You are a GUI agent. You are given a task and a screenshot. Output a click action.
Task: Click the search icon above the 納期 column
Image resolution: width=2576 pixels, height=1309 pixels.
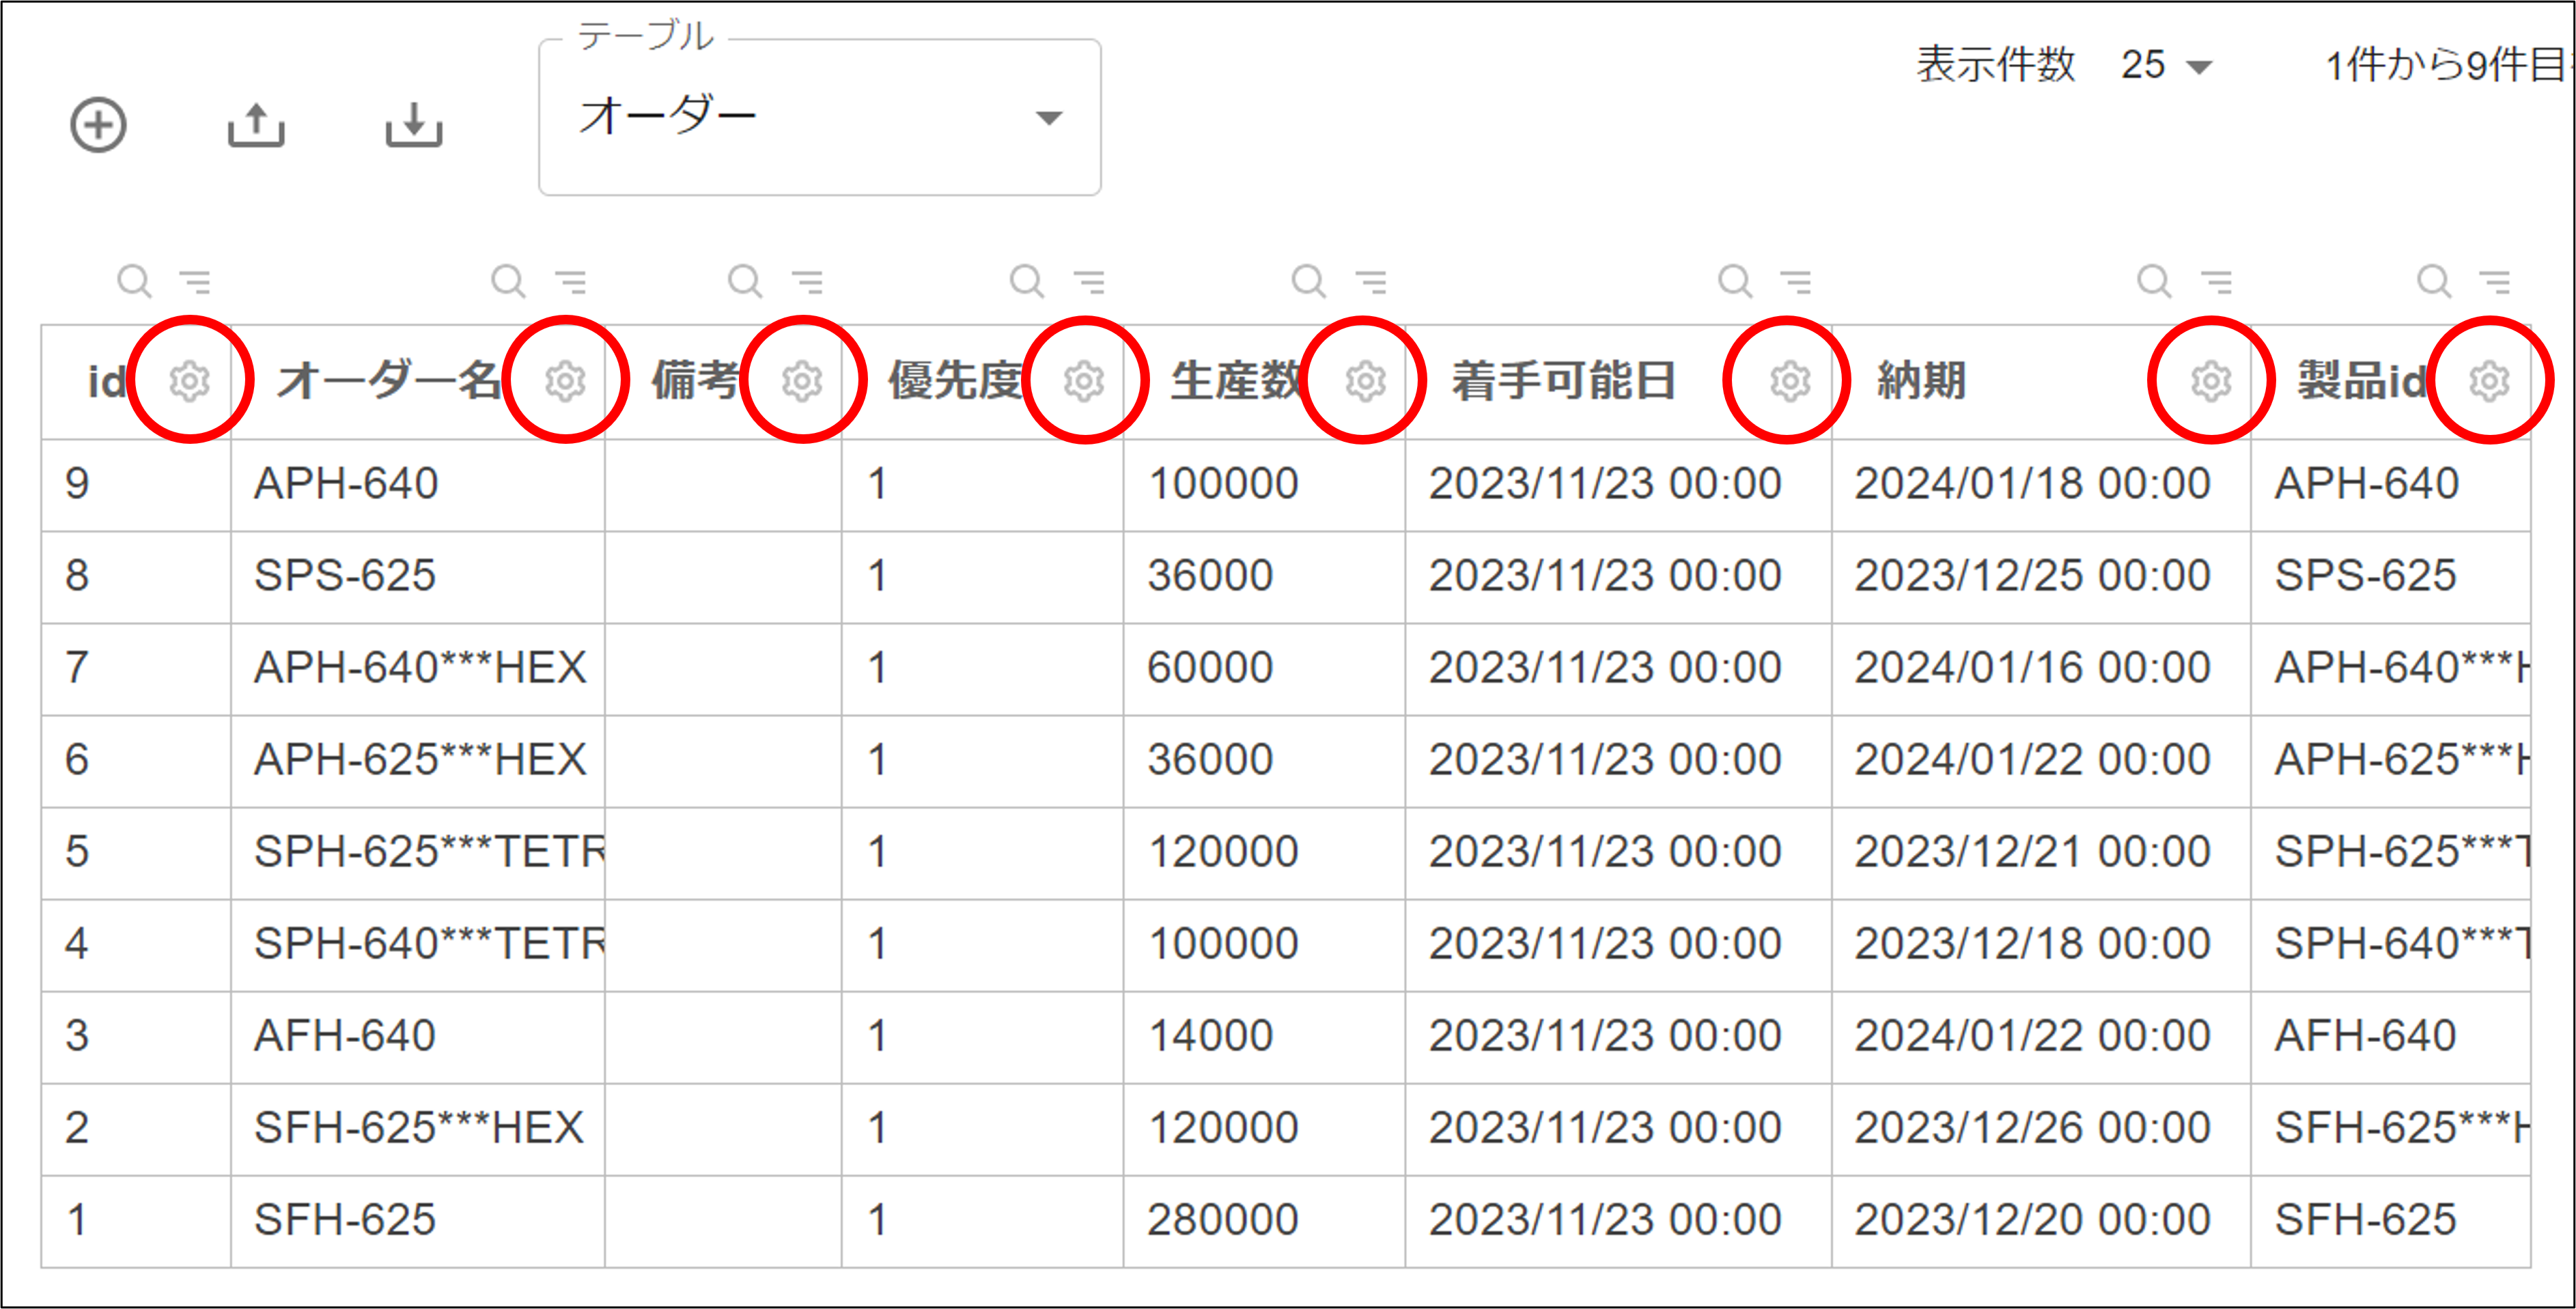2154,281
